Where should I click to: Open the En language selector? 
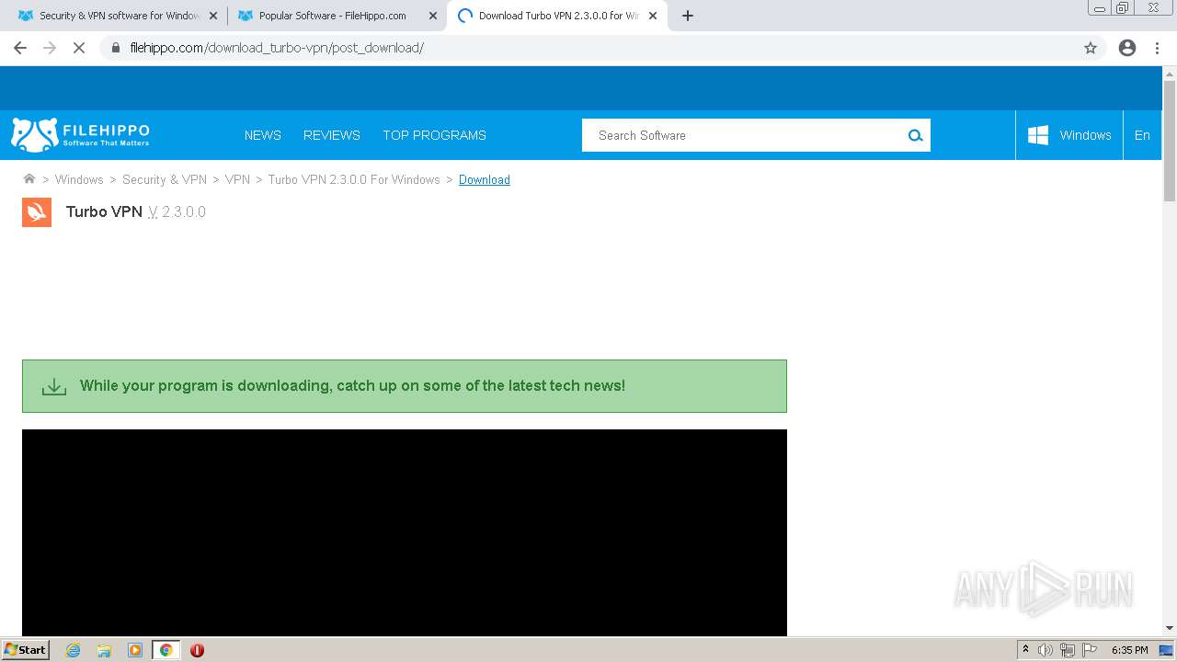1142,135
